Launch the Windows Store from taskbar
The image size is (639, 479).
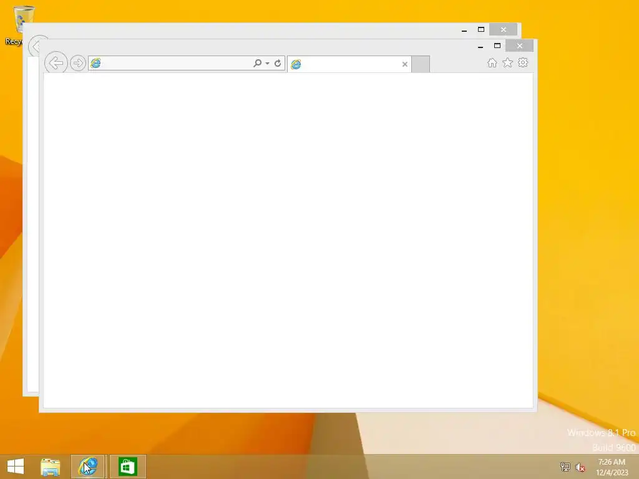coord(127,467)
